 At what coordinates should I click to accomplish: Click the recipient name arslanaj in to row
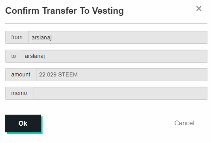coord(35,56)
